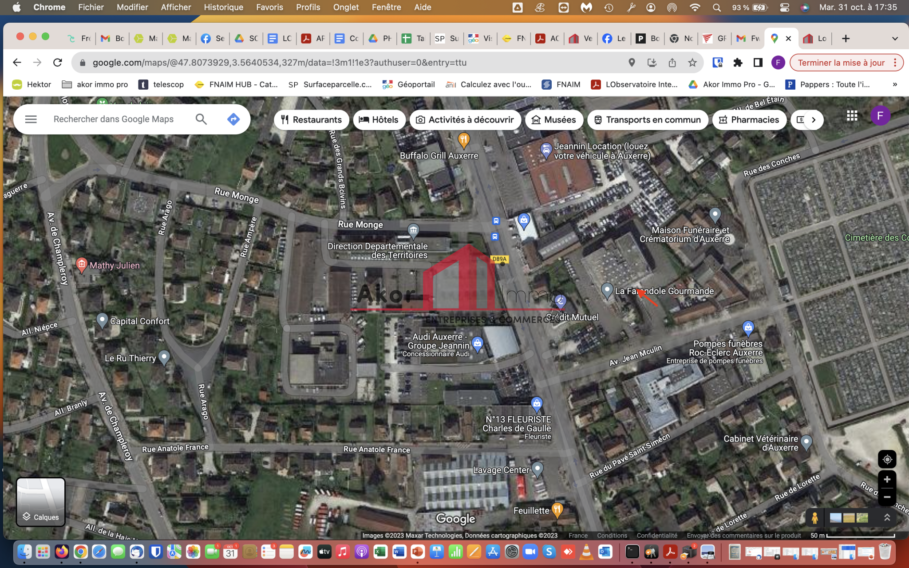Filter map by Restaurants
Viewport: 909px width, 568px height.
click(312, 120)
